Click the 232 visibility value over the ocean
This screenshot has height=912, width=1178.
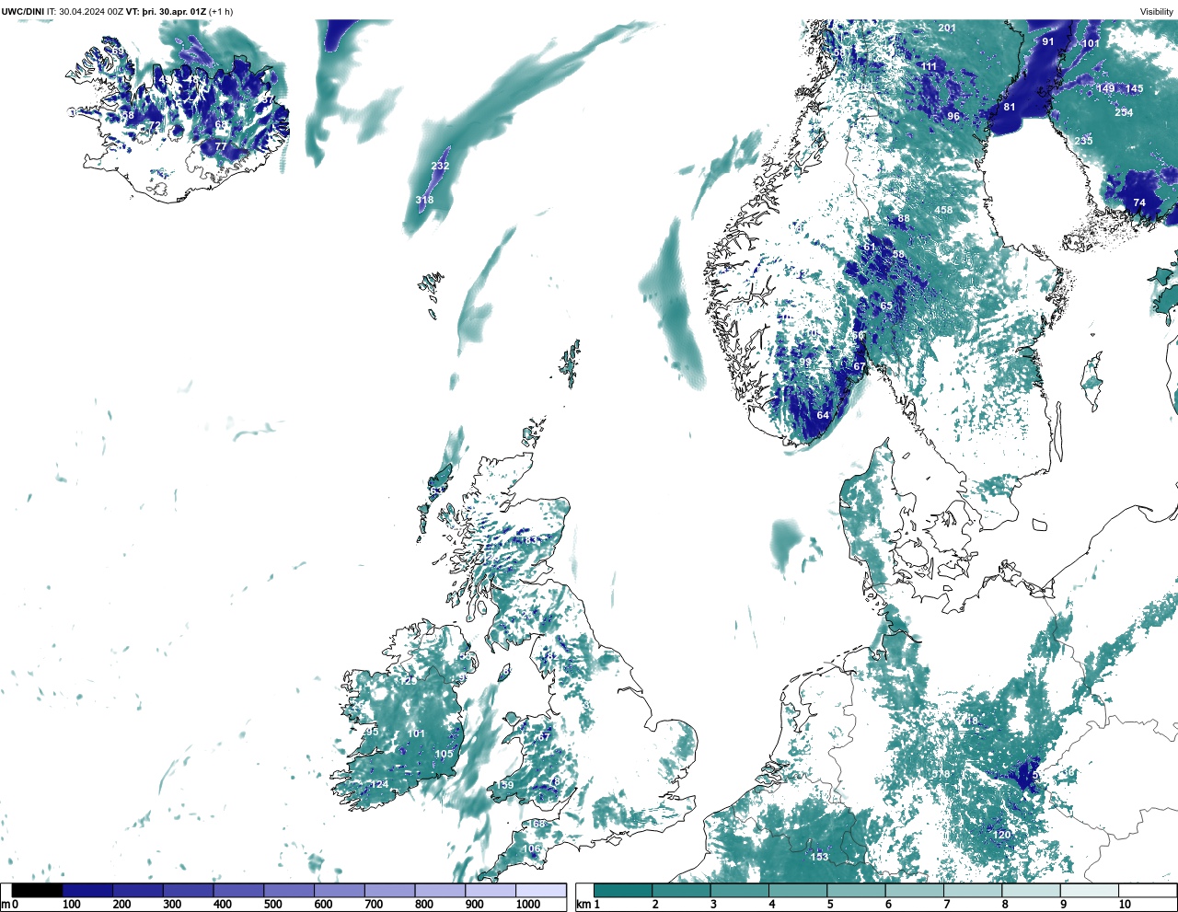coord(440,166)
